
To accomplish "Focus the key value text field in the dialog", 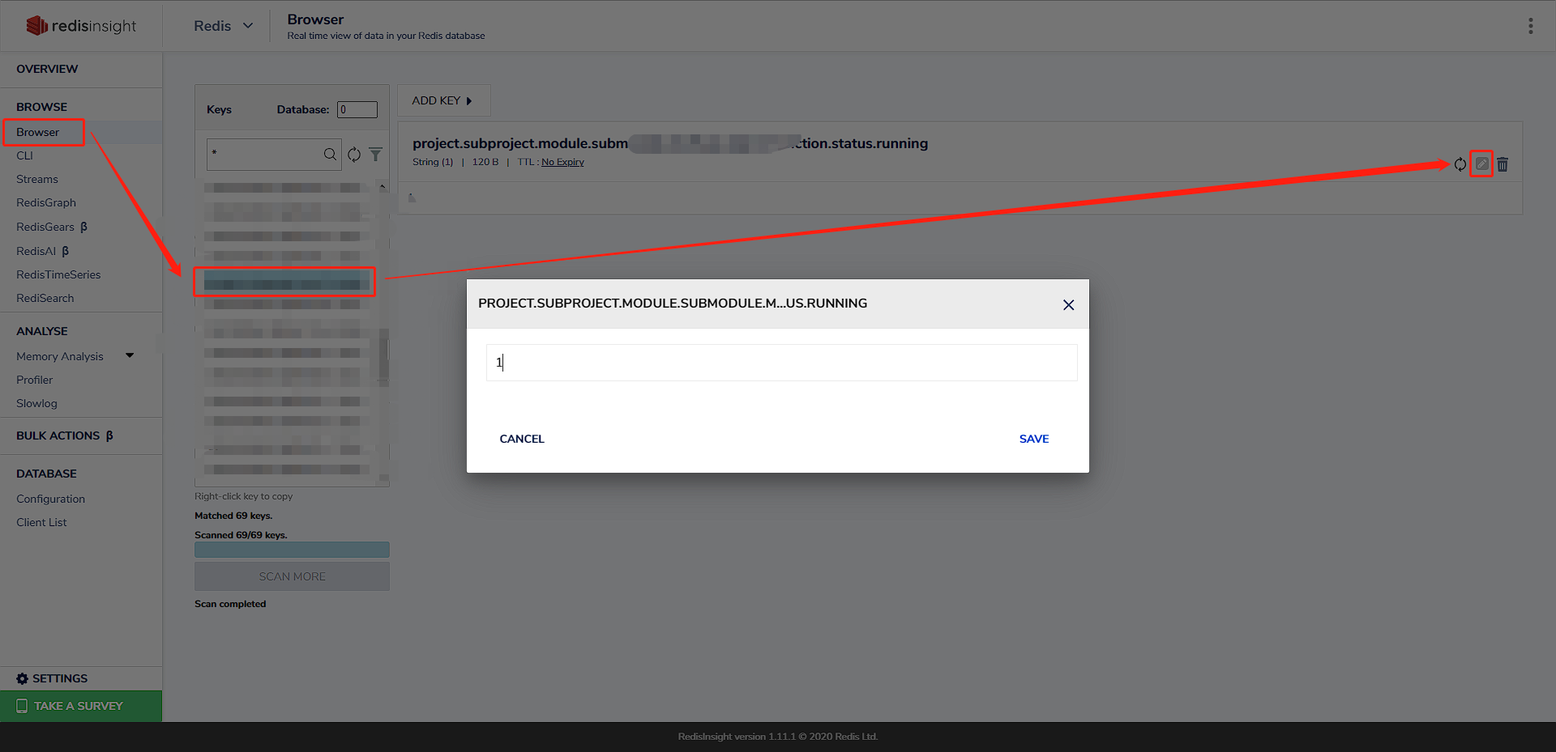I will tap(781, 363).
